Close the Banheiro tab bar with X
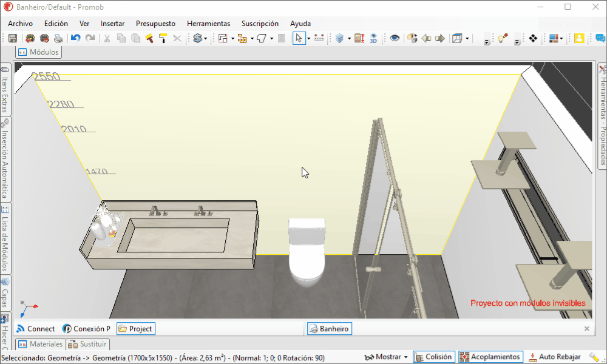The width and height of the screenshot is (607, 364). coord(587,329)
